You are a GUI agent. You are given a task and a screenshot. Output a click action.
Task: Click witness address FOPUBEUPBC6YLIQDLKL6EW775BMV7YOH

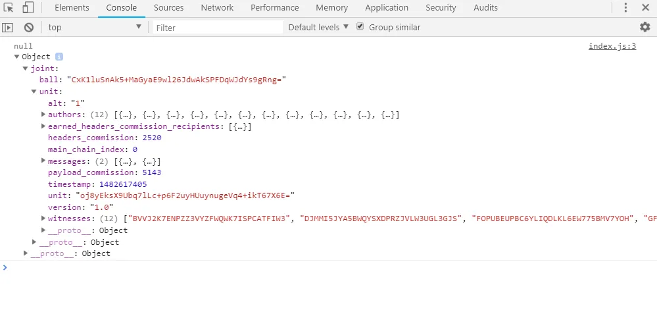point(553,219)
